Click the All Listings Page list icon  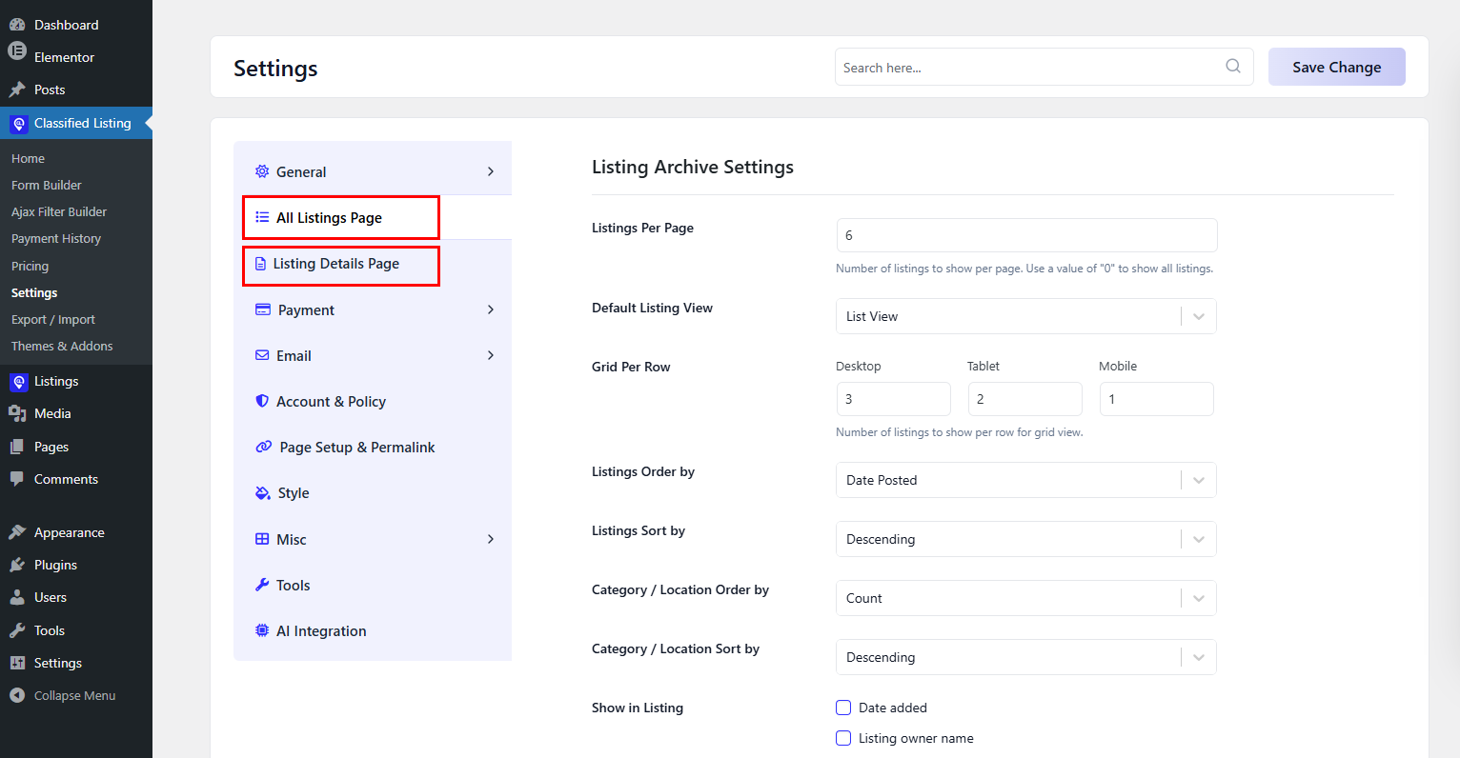(x=262, y=217)
